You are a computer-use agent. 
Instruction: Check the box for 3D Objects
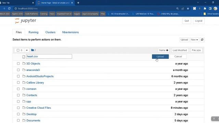(18, 64)
